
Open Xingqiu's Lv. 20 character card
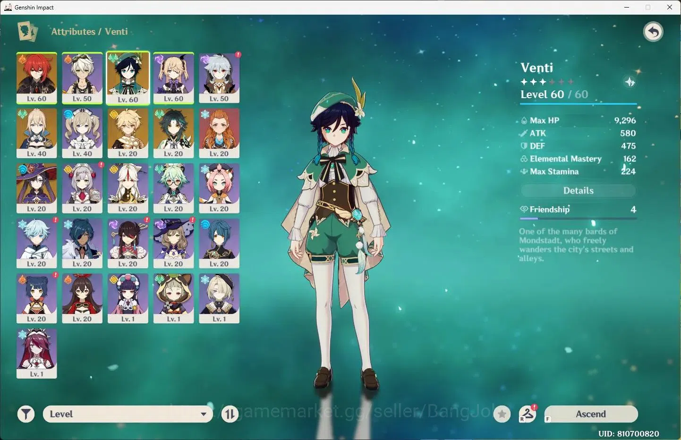[x=219, y=244]
